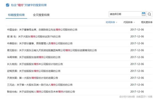
Task: Expand the 时间排序 sort arrow
Action: tap(116, 22)
